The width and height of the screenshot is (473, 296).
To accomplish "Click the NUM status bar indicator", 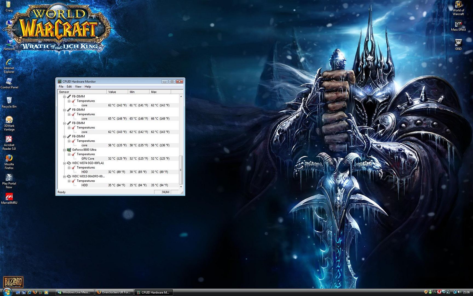I will coord(166,192).
